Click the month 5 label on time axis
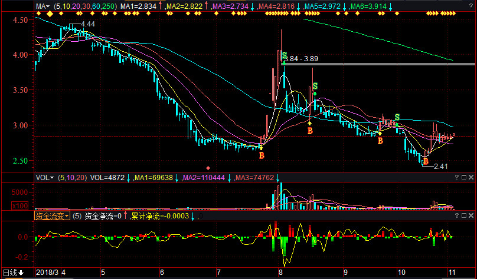The width and height of the screenshot is (477, 279). coord(103,273)
